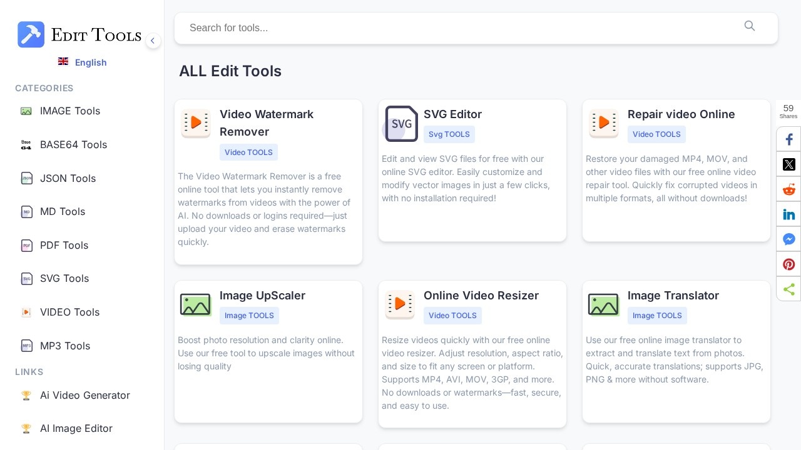
Task: Post the page to Reddit
Action: tap(788, 189)
